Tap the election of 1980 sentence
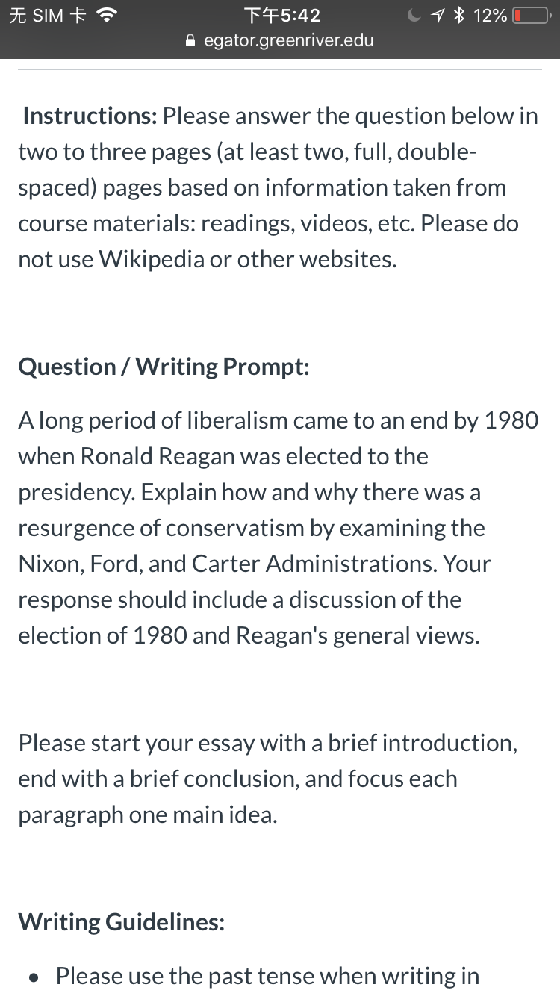 tap(249, 635)
